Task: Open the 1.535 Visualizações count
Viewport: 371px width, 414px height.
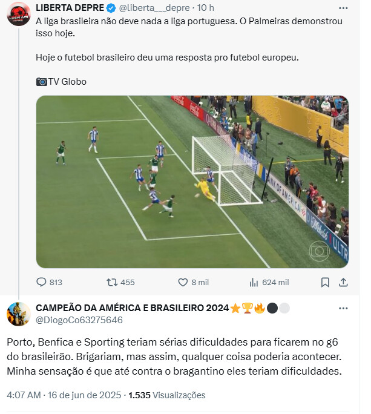Action: [x=167, y=395]
